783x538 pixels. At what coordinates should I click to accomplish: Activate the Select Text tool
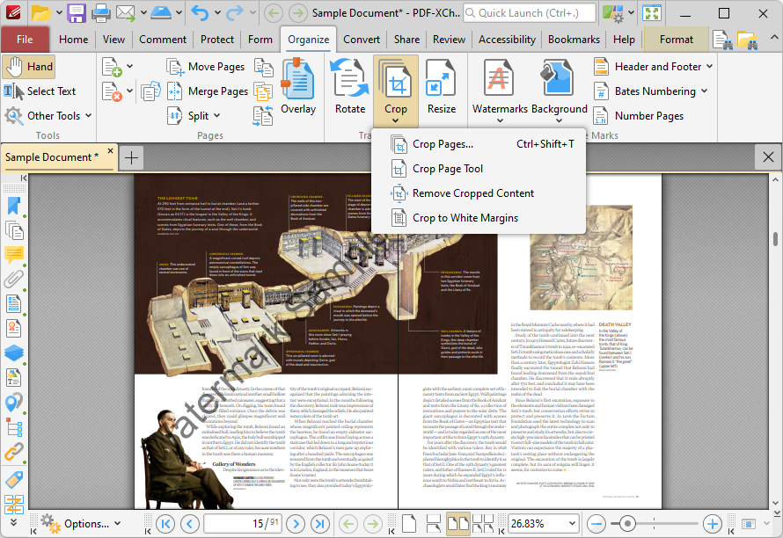coord(40,91)
